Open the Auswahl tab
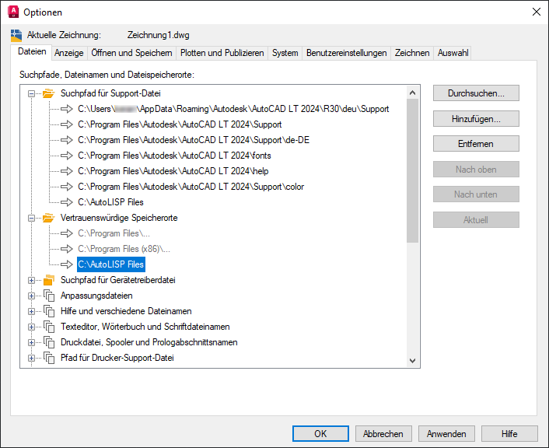 point(453,53)
